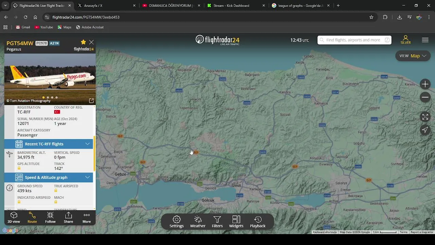Click the A21N aircraft type badge
This screenshot has width=435, height=245.
[x=54, y=43]
